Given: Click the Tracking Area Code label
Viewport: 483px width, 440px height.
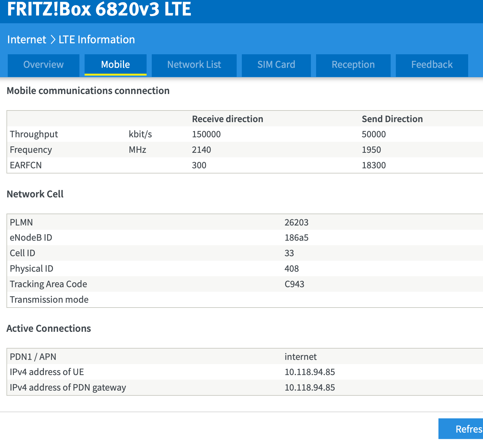Looking at the screenshot, I should (48, 284).
